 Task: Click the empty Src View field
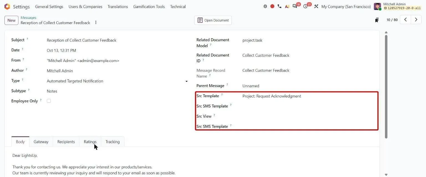point(308,116)
